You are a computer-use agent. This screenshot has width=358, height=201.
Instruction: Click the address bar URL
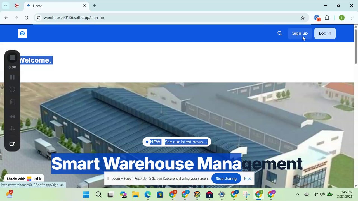pos(74,18)
